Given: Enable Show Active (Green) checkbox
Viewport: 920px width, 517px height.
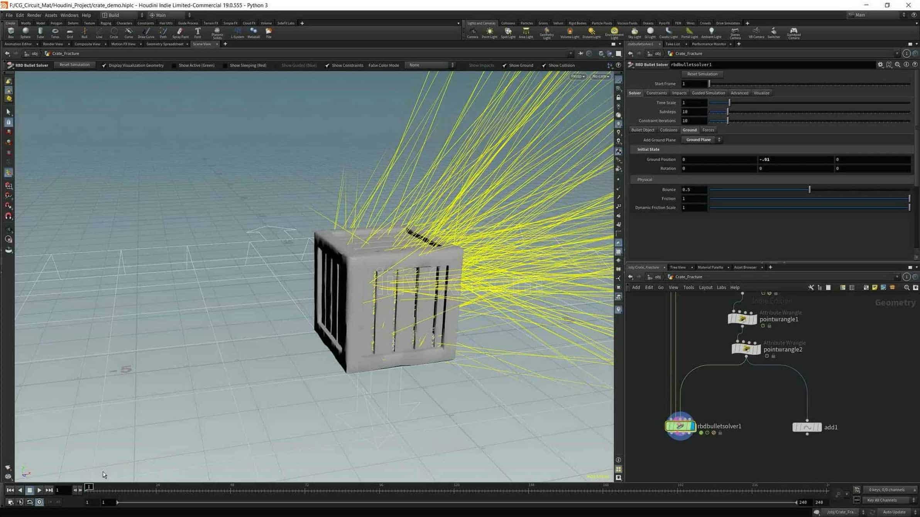Looking at the screenshot, I should tap(174, 65).
